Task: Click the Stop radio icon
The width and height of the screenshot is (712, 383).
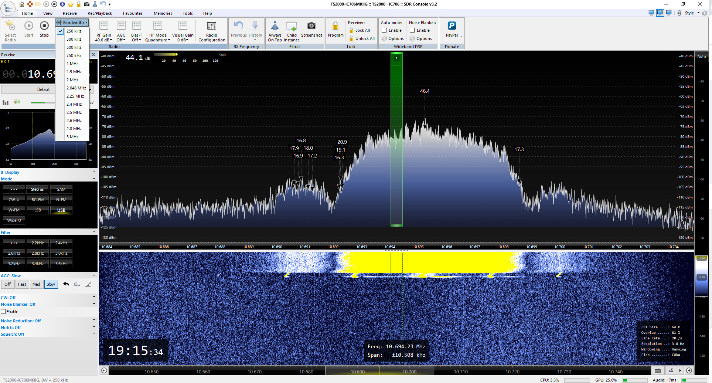Action: tap(44, 26)
